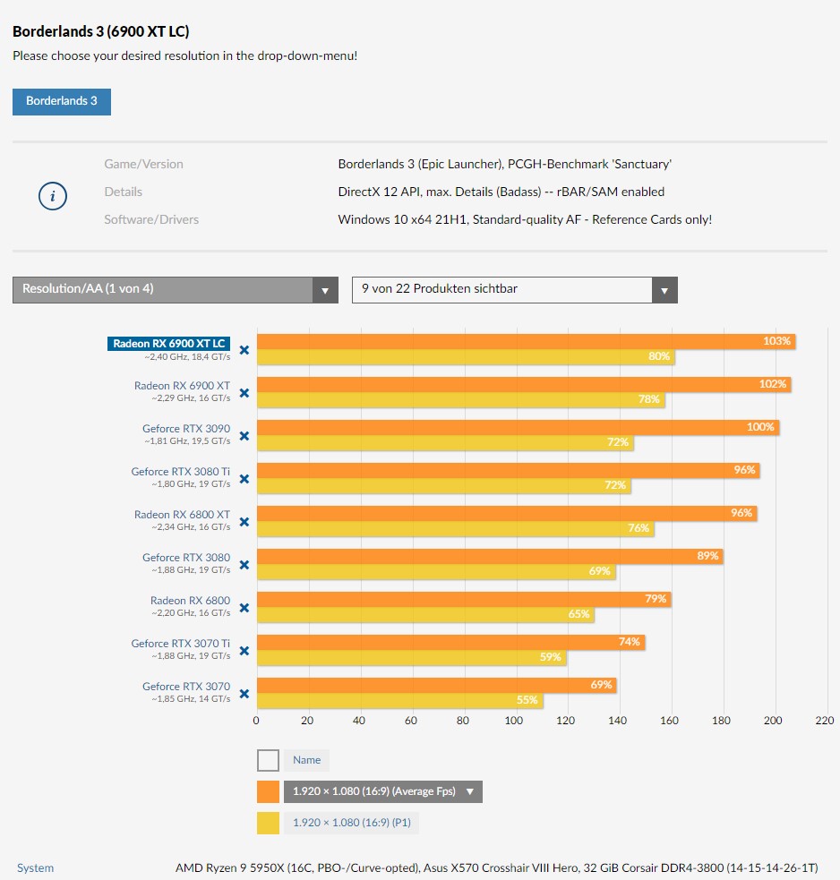Remove Geforce RTX 3070 from chart
The width and height of the screenshot is (840, 880).
pos(244,694)
